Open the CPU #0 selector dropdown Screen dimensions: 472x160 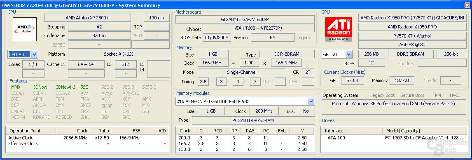coord(34,54)
